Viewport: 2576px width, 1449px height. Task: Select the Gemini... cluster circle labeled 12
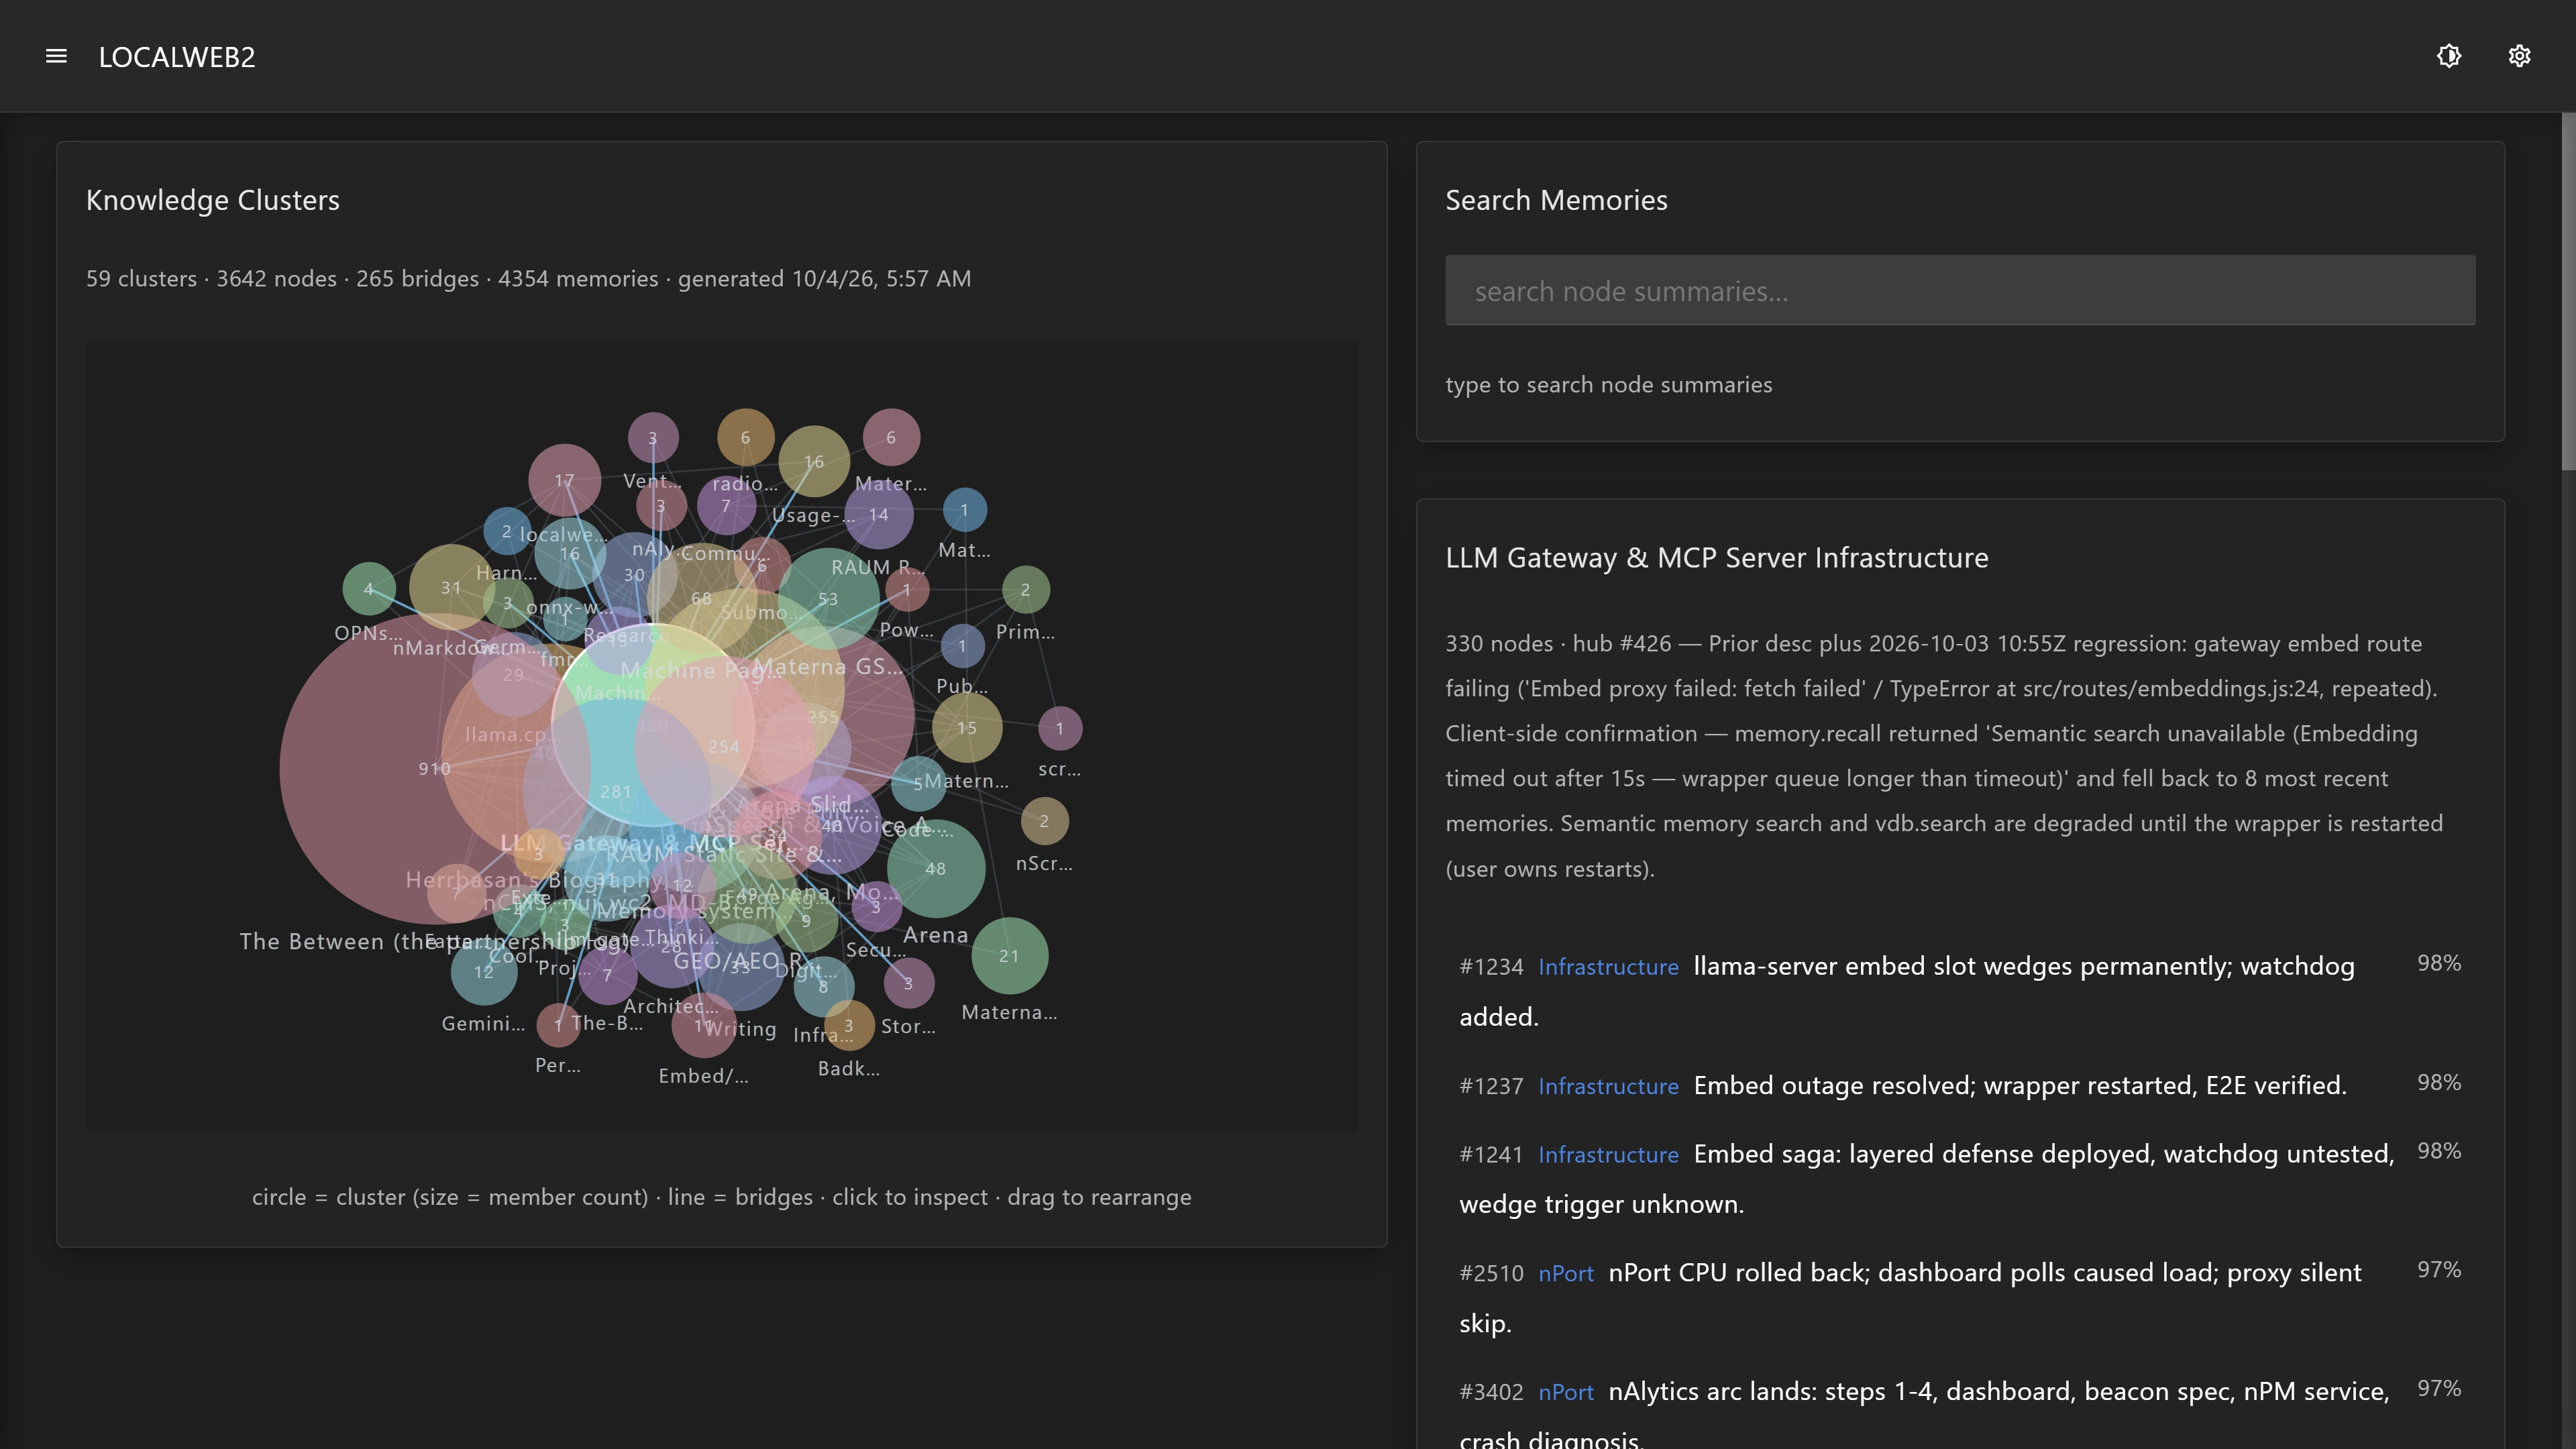click(x=484, y=971)
